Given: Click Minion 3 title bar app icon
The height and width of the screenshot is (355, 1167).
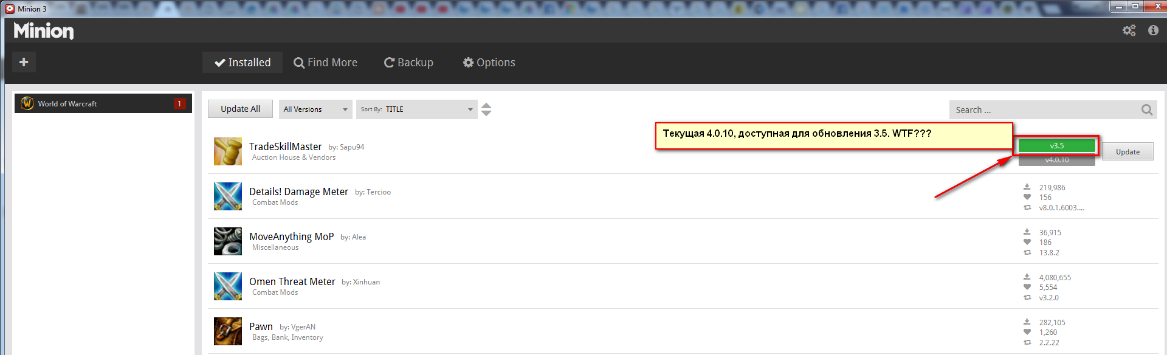Looking at the screenshot, I should (10, 9).
